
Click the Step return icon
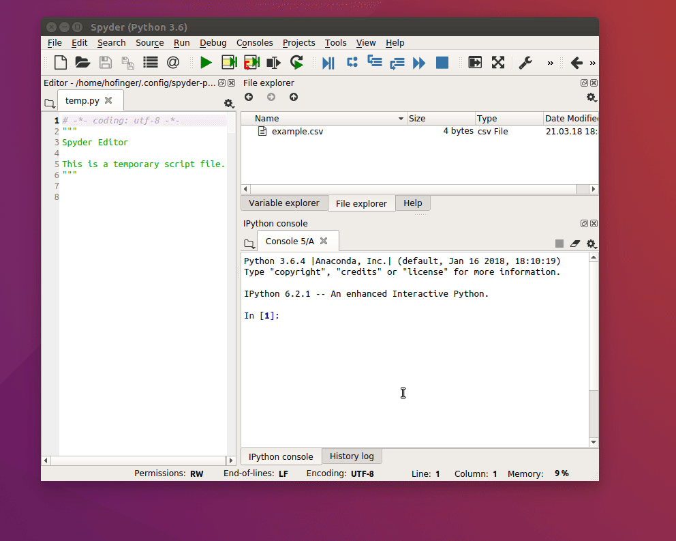click(397, 63)
